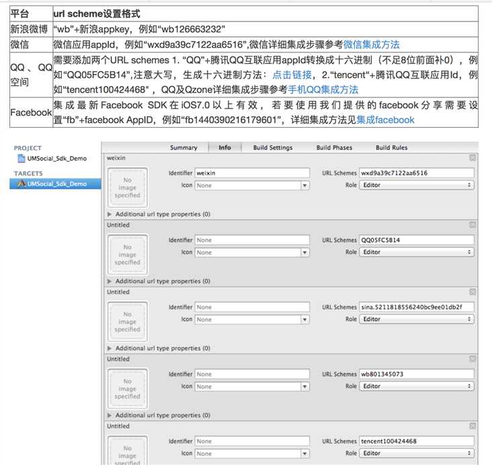Open the 手机QQ集成方法 link
This screenshot has height=465, width=492.
tap(323, 89)
